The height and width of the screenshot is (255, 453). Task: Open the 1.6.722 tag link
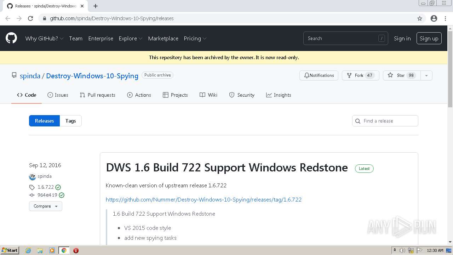click(x=46, y=187)
